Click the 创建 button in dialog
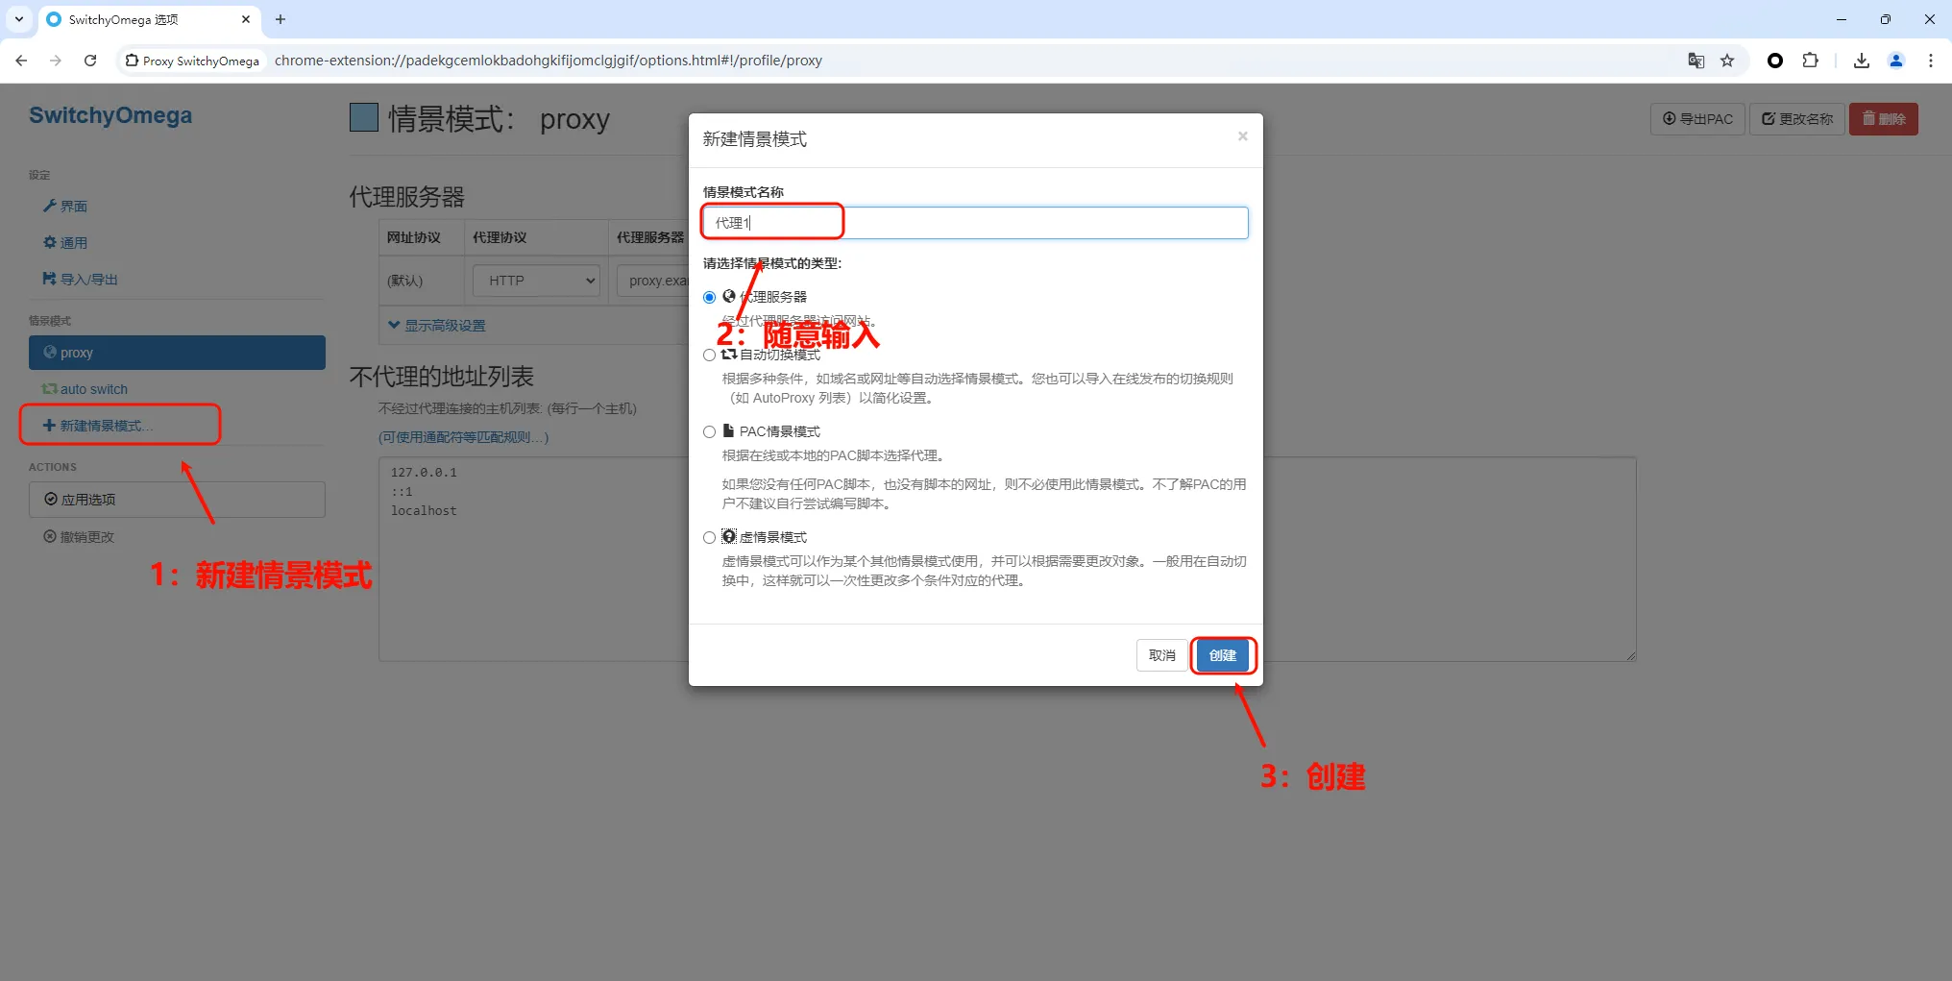The width and height of the screenshot is (1952, 981). 1222,655
